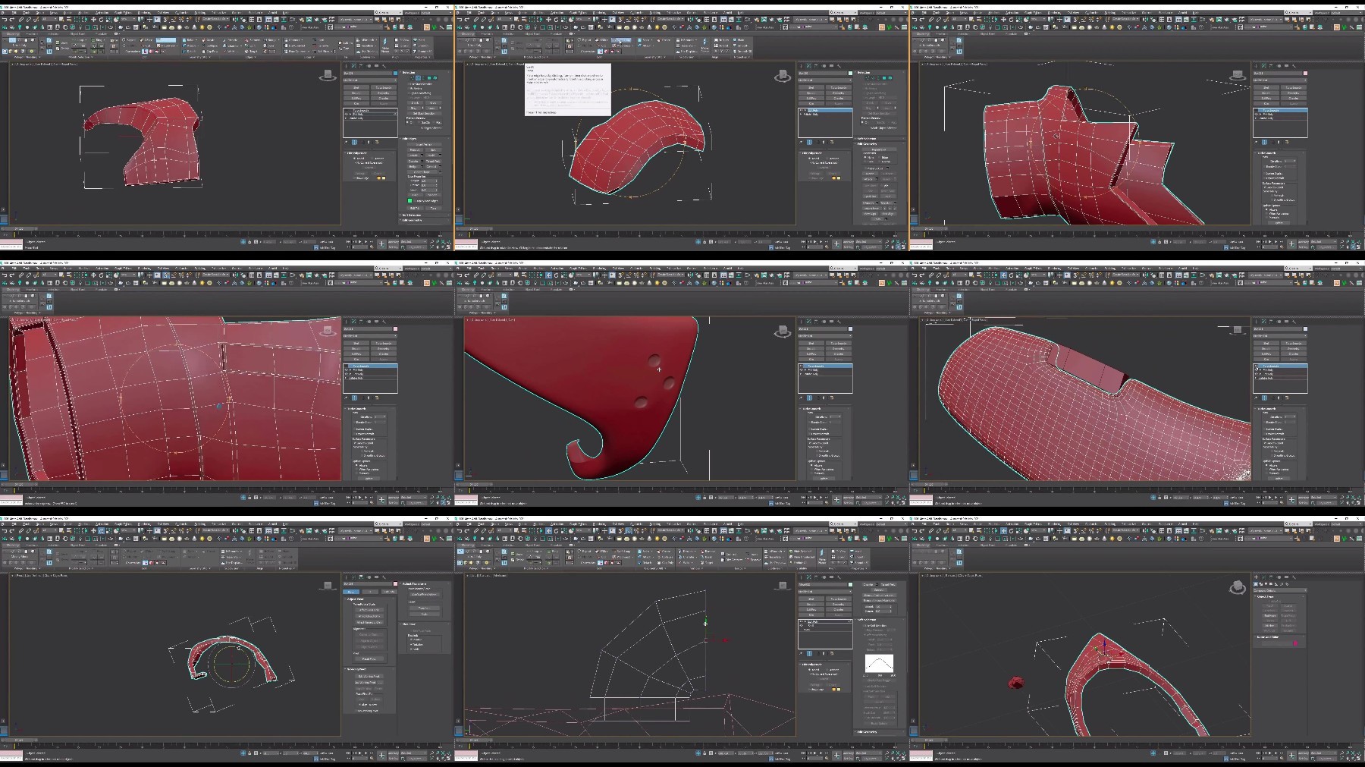The width and height of the screenshot is (1365, 767).
Task: Switch to Selection ribbon tab in the tooltip-popup screenshot
Action: 508,33
